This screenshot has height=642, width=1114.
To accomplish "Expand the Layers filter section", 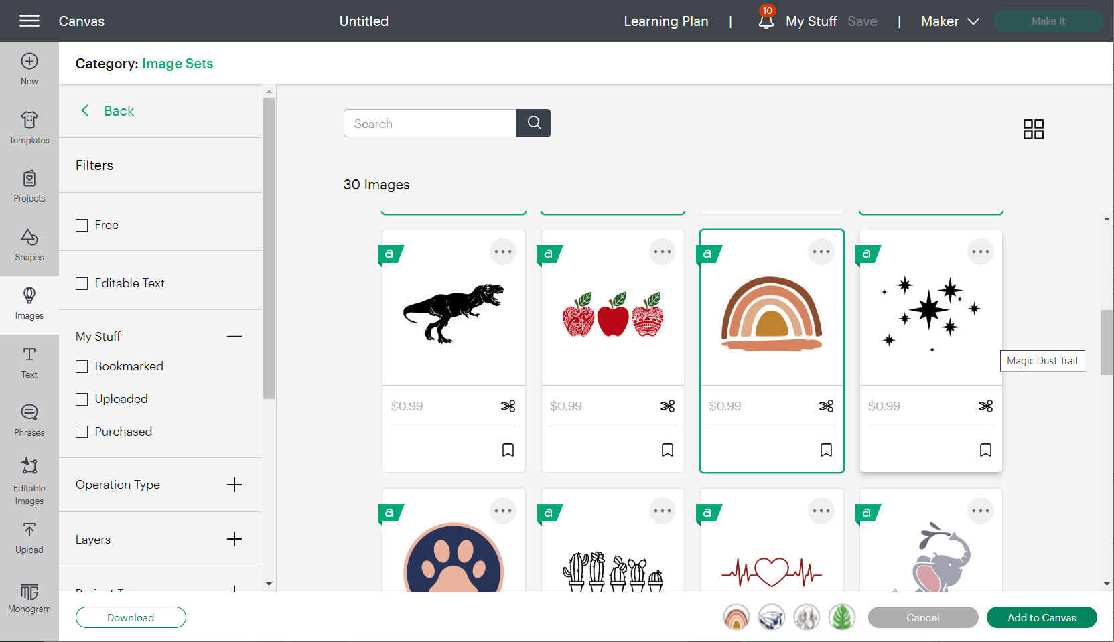I will click(234, 540).
